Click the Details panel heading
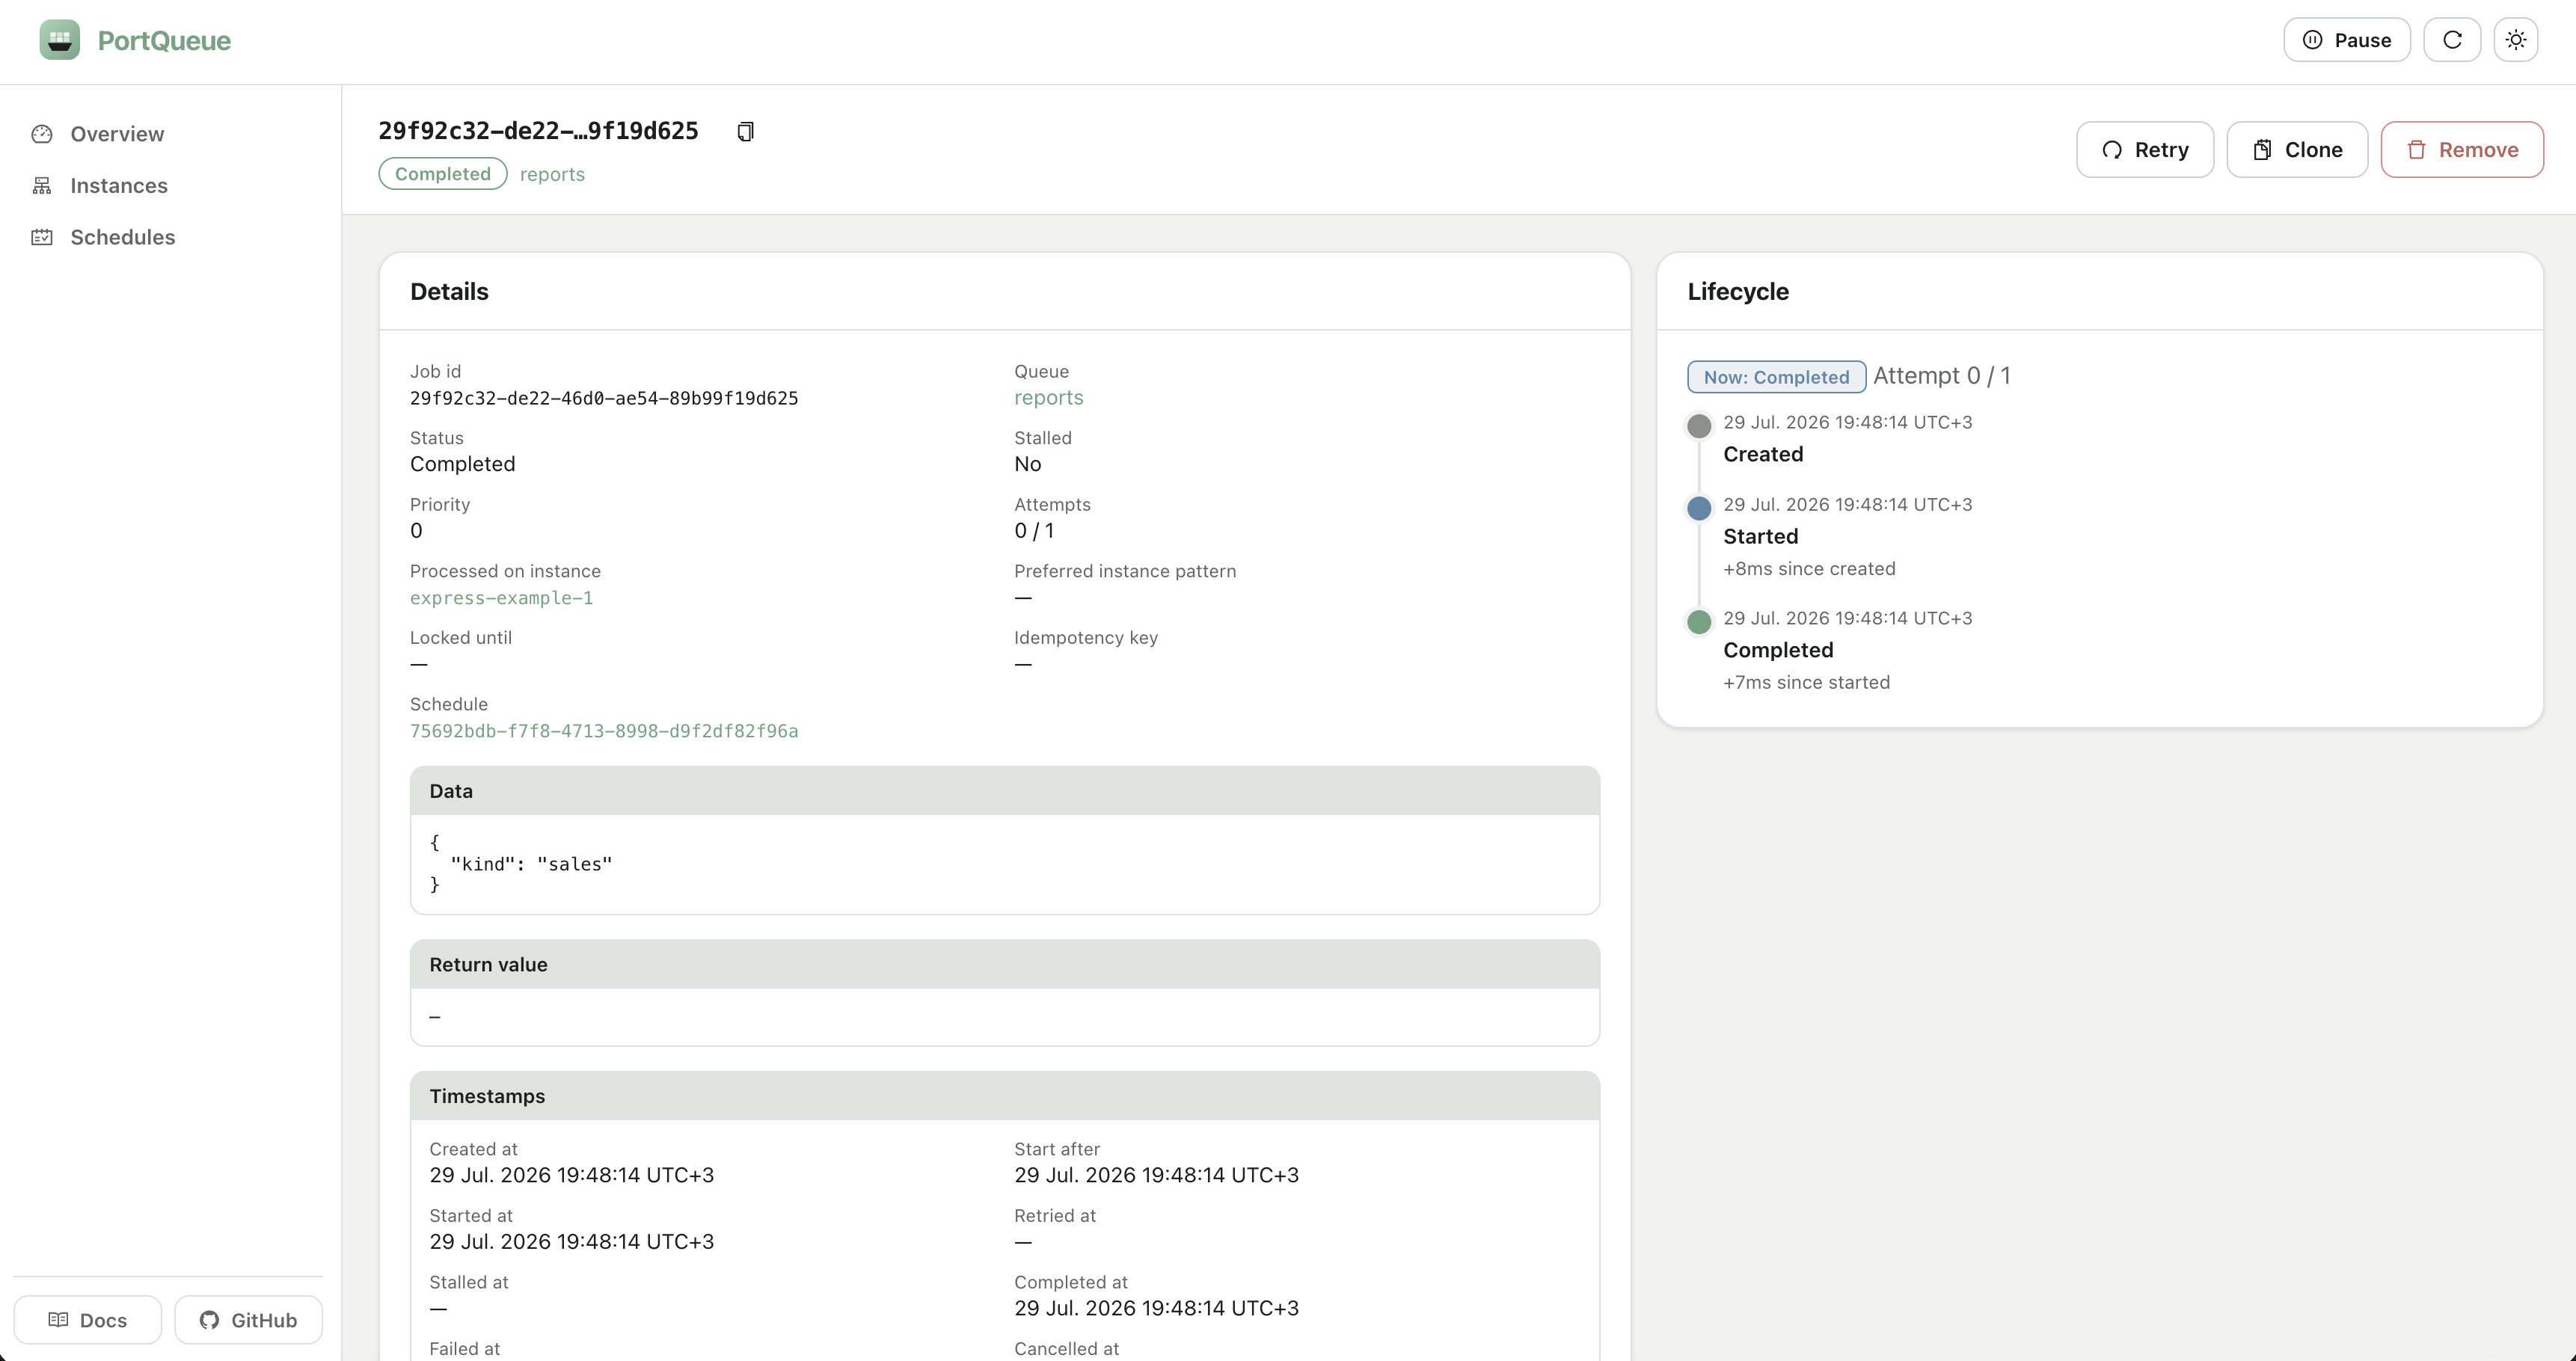Image resolution: width=2576 pixels, height=1361 pixels. pyautogui.click(x=449, y=292)
